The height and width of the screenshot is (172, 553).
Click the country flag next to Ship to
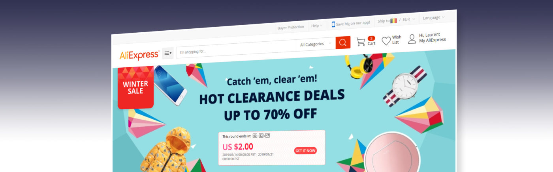(x=393, y=20)
